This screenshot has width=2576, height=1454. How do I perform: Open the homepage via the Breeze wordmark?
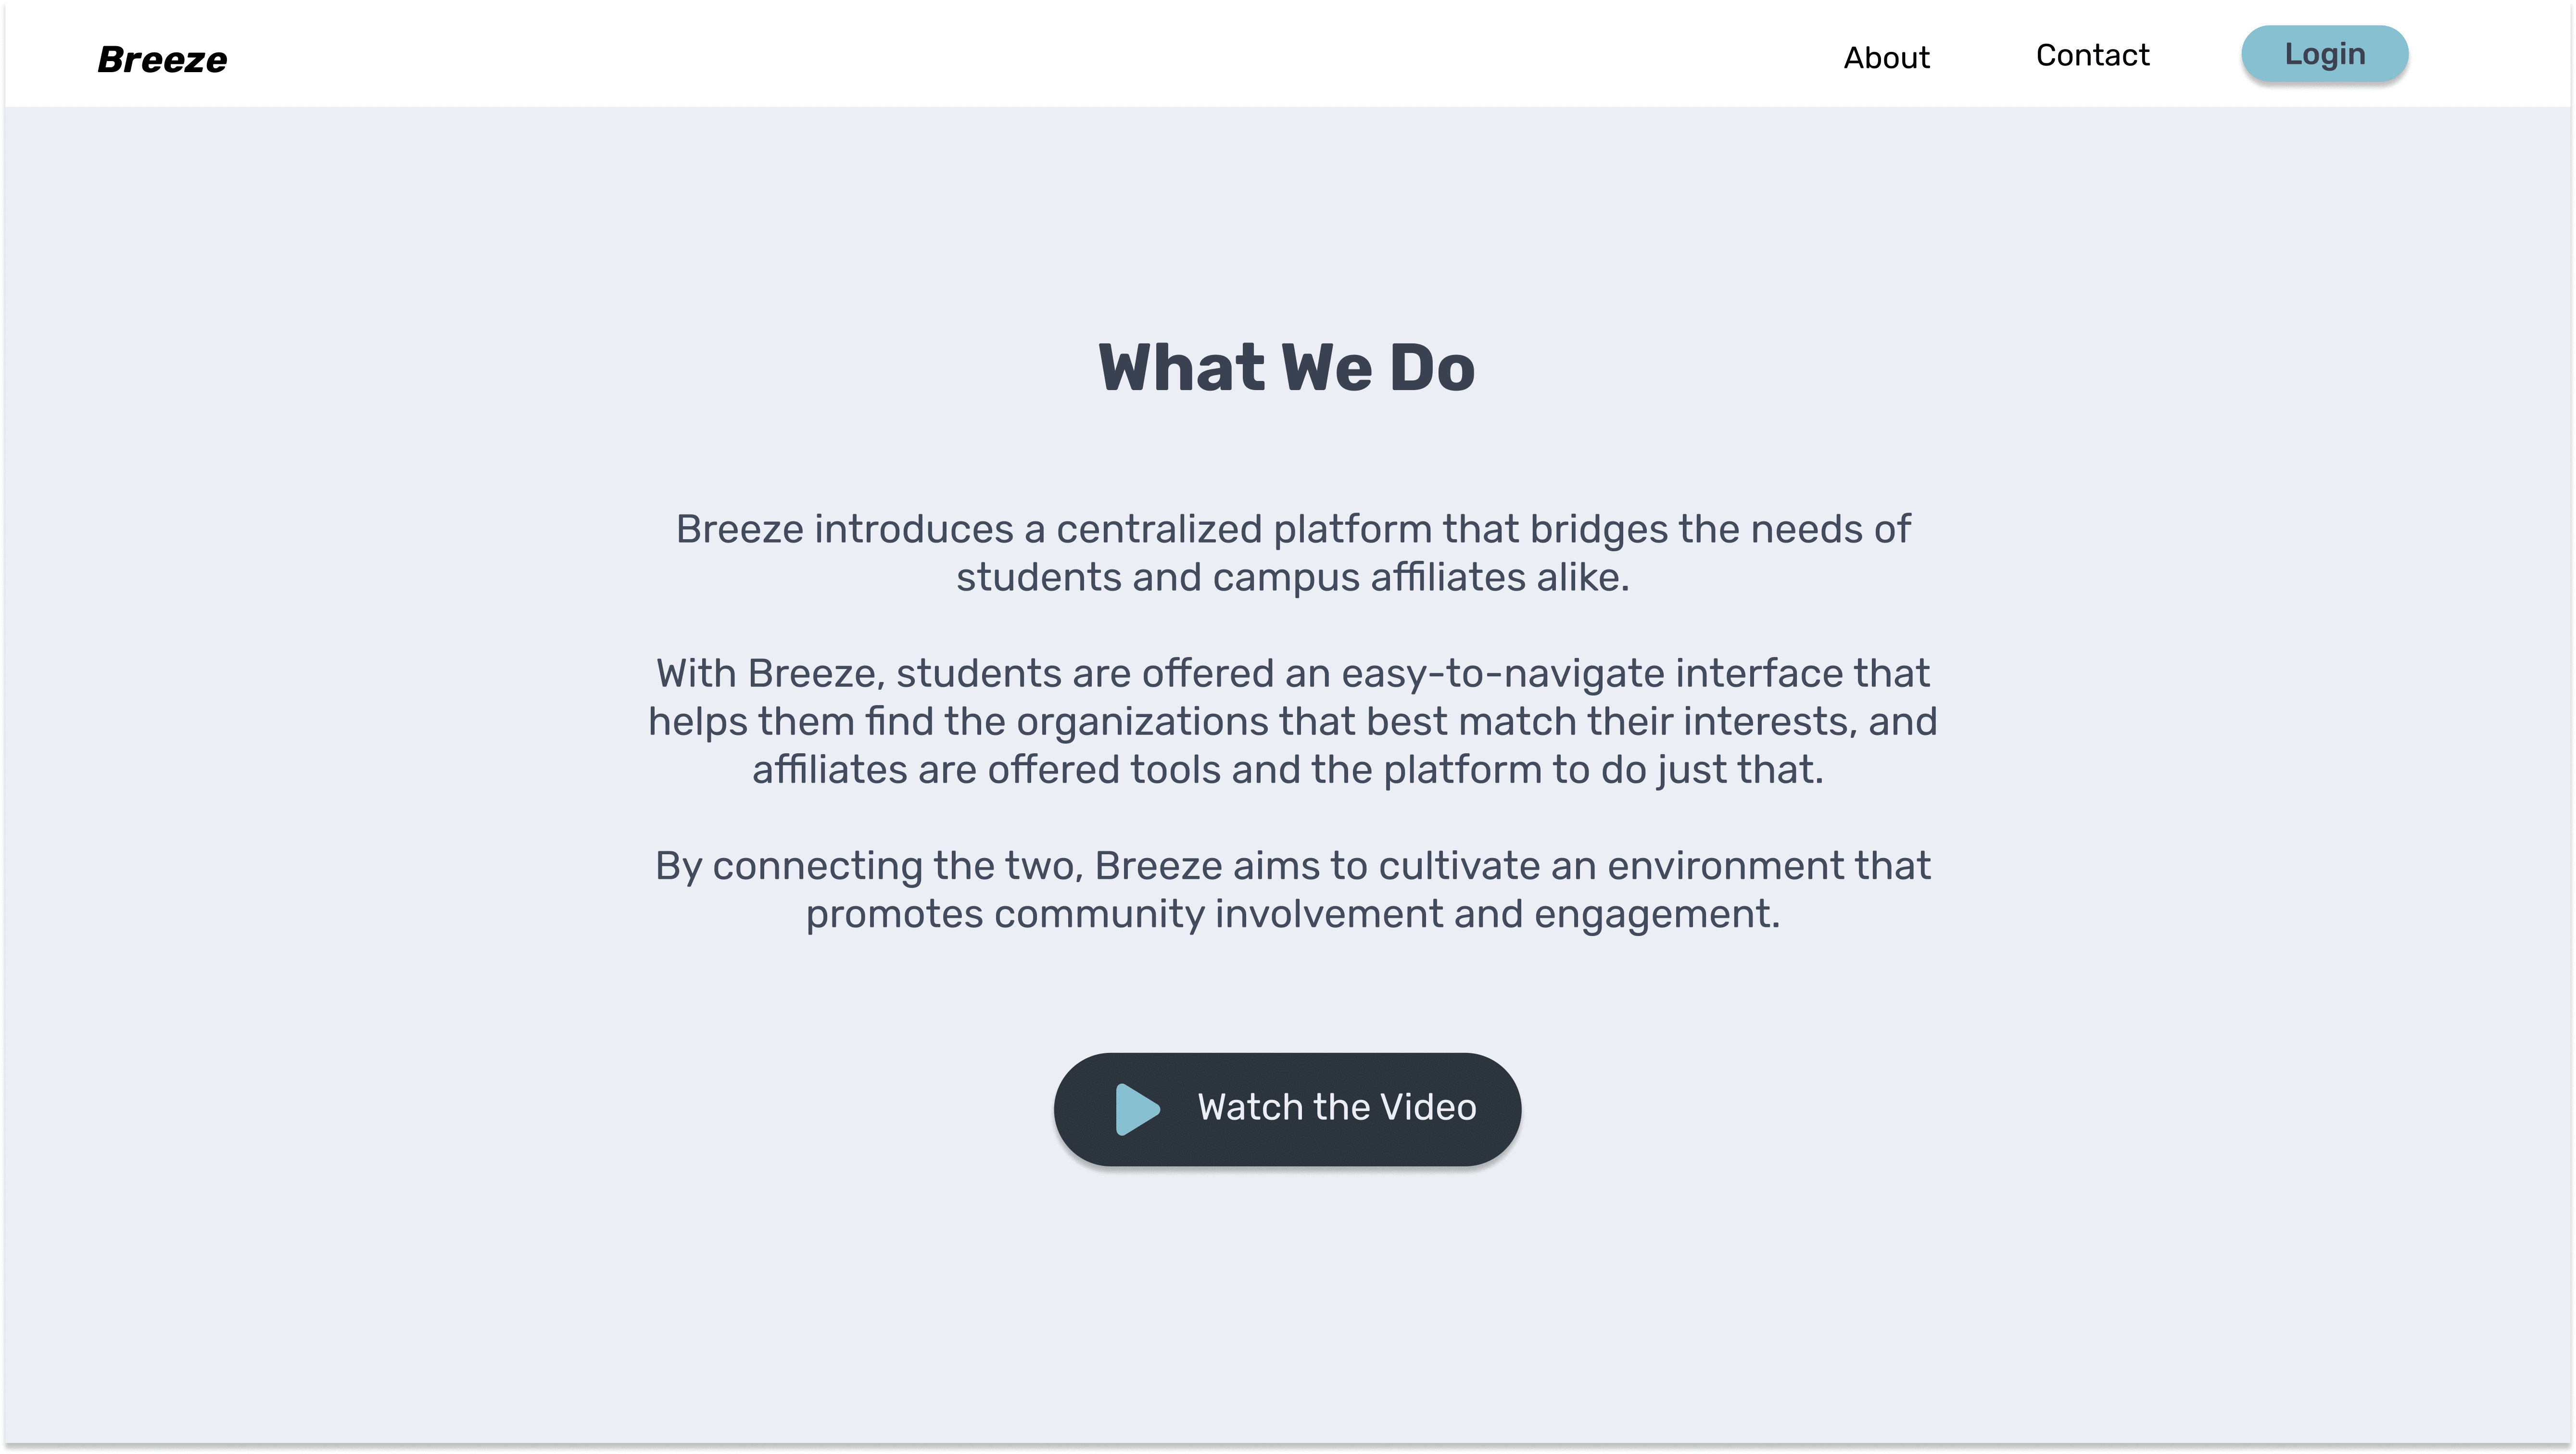click(x=161, y=57)
